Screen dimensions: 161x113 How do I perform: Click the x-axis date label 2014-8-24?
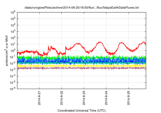[x=106, y=98]
